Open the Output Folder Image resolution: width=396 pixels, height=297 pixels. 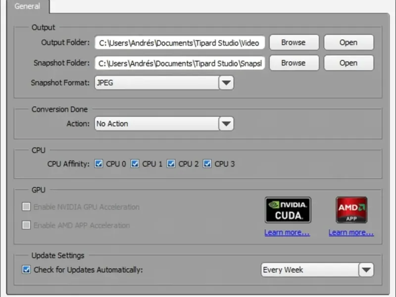[x=348, y=43]
